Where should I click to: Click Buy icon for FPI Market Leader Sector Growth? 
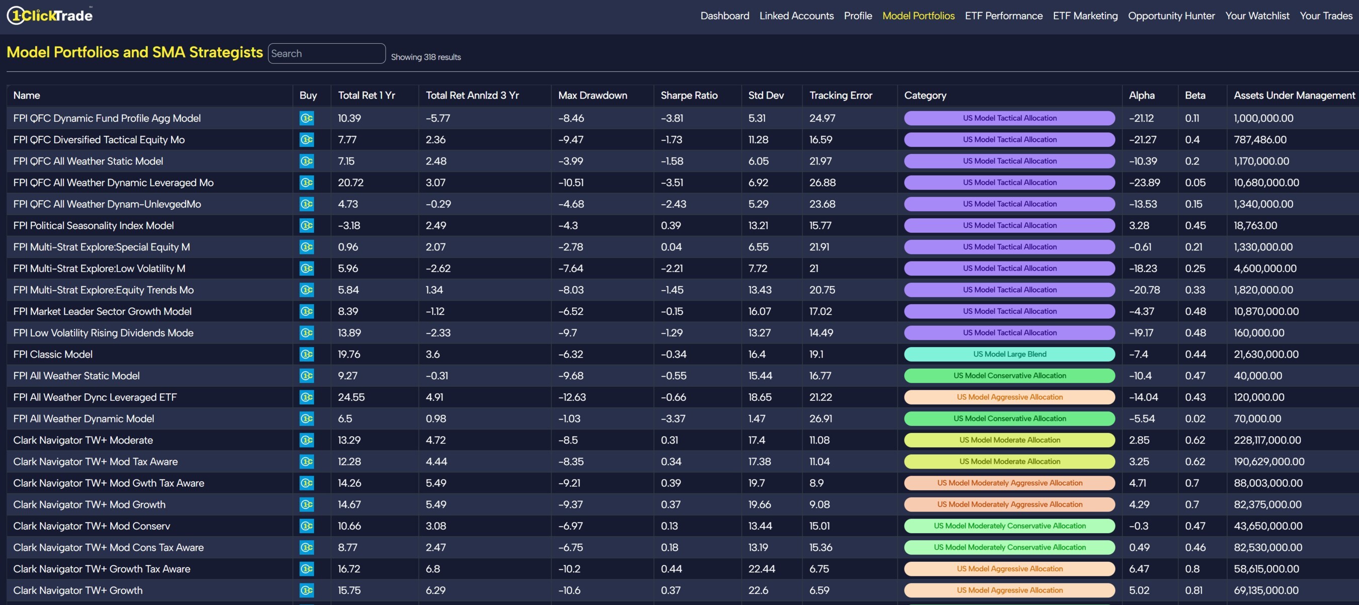(307, 311)
